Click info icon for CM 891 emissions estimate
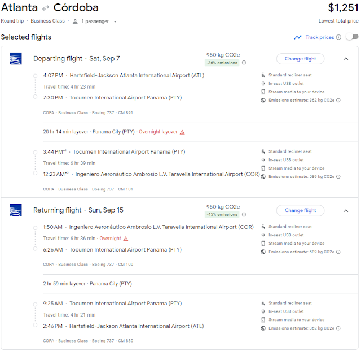The image size is (361, 351). coord(338,101)
